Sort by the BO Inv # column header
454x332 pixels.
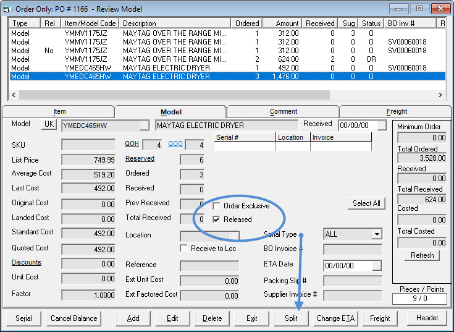pyautogui.click(x=410, y=23)
